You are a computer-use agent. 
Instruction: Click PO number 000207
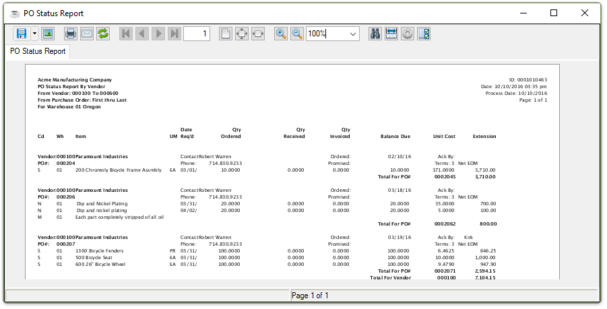[66, 244]
